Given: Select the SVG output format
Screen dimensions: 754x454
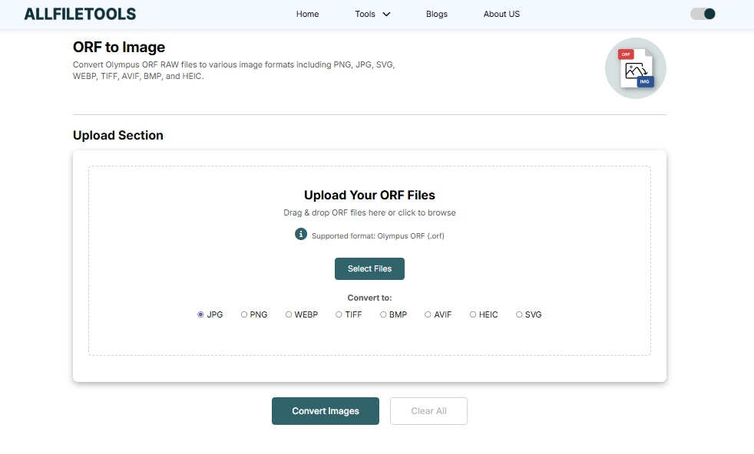Looking at the screenshot, I should pyautogui.click(x=519, y=314).
